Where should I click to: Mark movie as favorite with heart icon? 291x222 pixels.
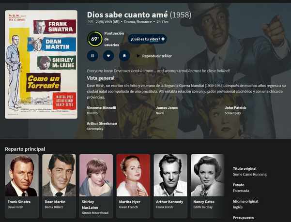point(108,56)
